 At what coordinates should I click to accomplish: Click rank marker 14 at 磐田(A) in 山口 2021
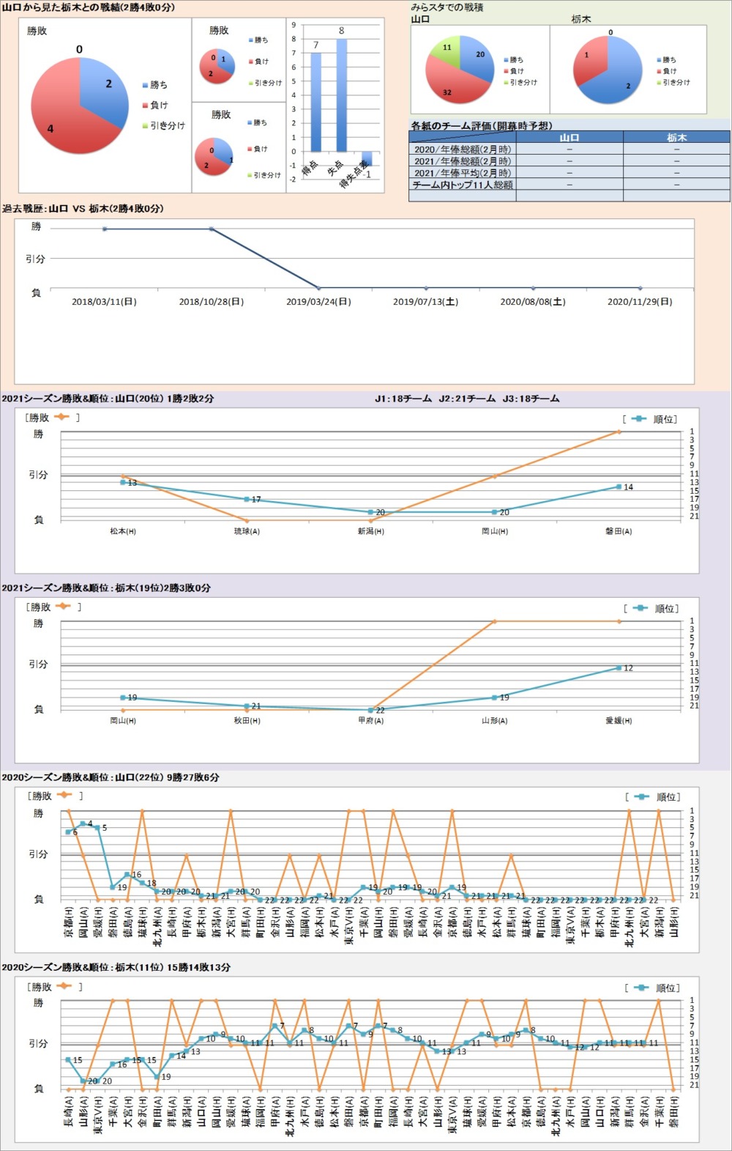click(619, 486)
